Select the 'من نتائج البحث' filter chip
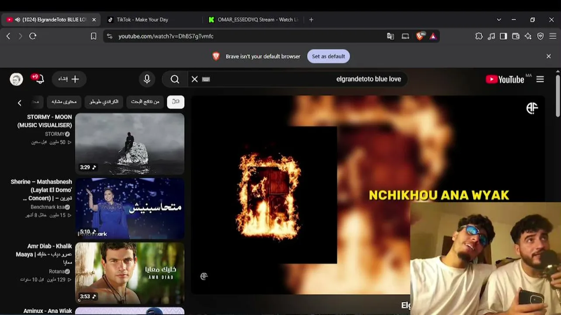The image size is (561, 315). 145,102
